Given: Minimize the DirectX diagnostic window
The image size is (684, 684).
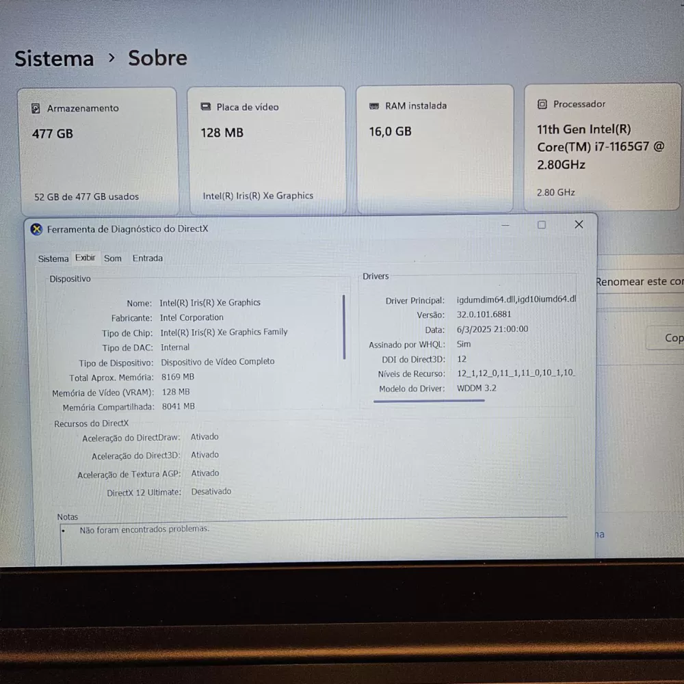Looking at the screenshot, I should coord(505,225).
